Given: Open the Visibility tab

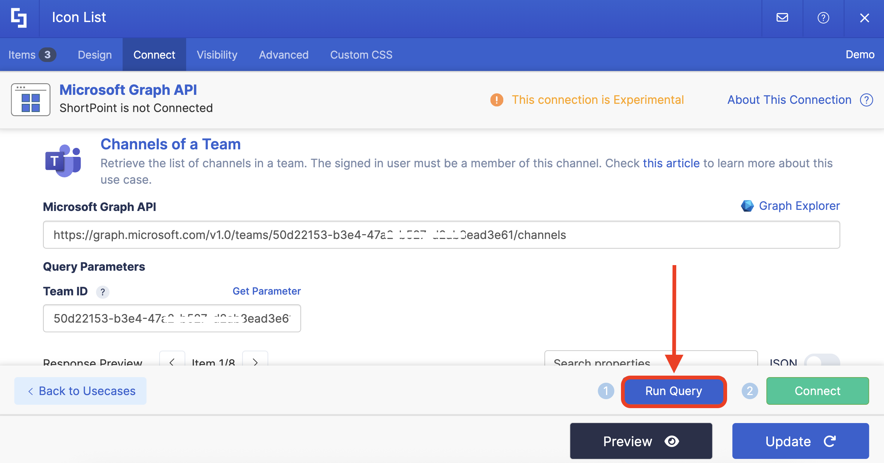Looking at the screenshot, I should 217,55.
